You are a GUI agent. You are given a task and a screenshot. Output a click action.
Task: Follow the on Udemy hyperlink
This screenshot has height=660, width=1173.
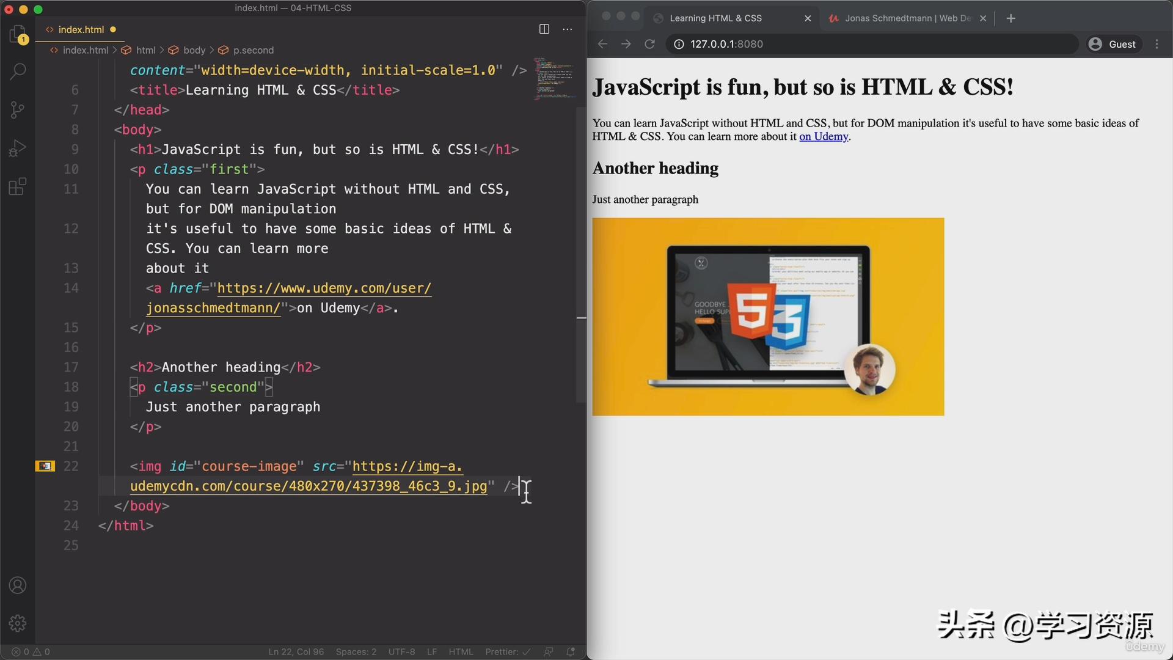pyautogui.click(x=824, y=136)
